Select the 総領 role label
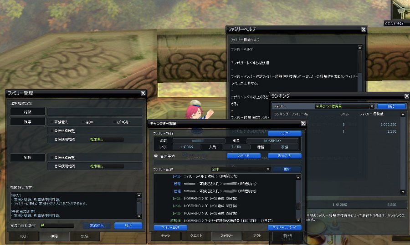Viewport: 410px width, 245px height. coord(28,112)
